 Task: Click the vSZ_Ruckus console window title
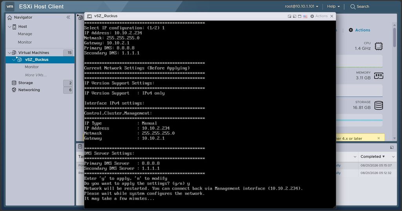click(106, 16)
